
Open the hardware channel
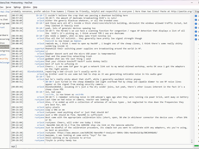[x=4, y=35]
